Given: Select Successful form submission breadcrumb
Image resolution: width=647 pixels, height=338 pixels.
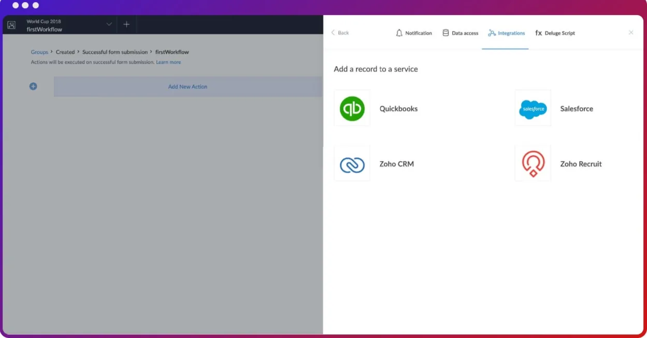Looking at the screenshot, I should click(115, 52).
